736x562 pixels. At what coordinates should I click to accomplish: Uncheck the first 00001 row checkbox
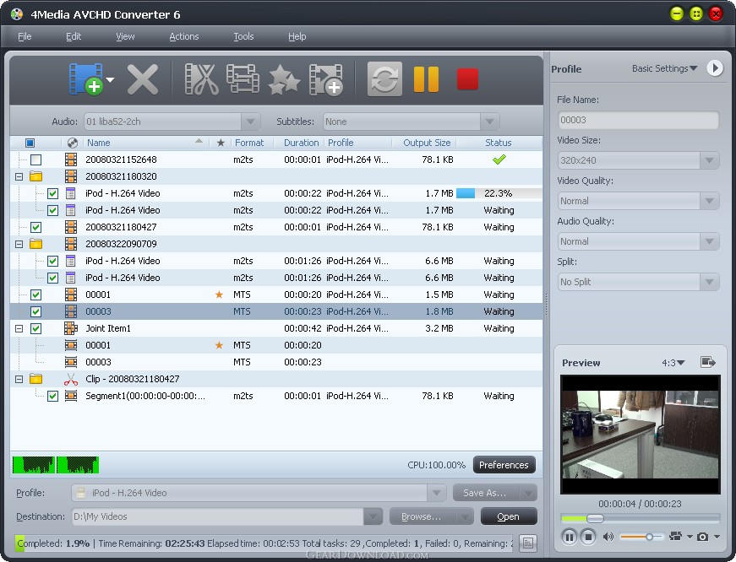pos(35,295)
